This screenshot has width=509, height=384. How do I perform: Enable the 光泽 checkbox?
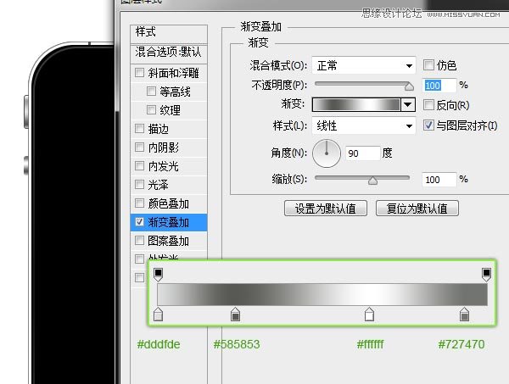coord(139,184)
